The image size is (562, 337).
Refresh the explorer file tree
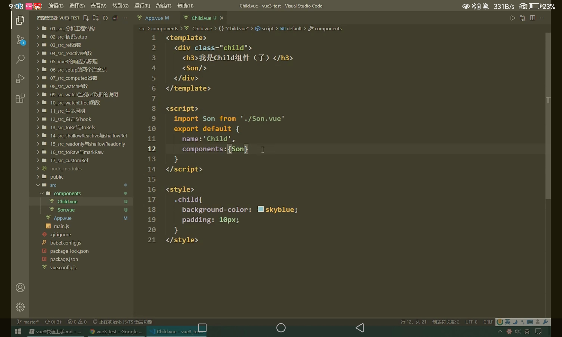click(105, 18)
